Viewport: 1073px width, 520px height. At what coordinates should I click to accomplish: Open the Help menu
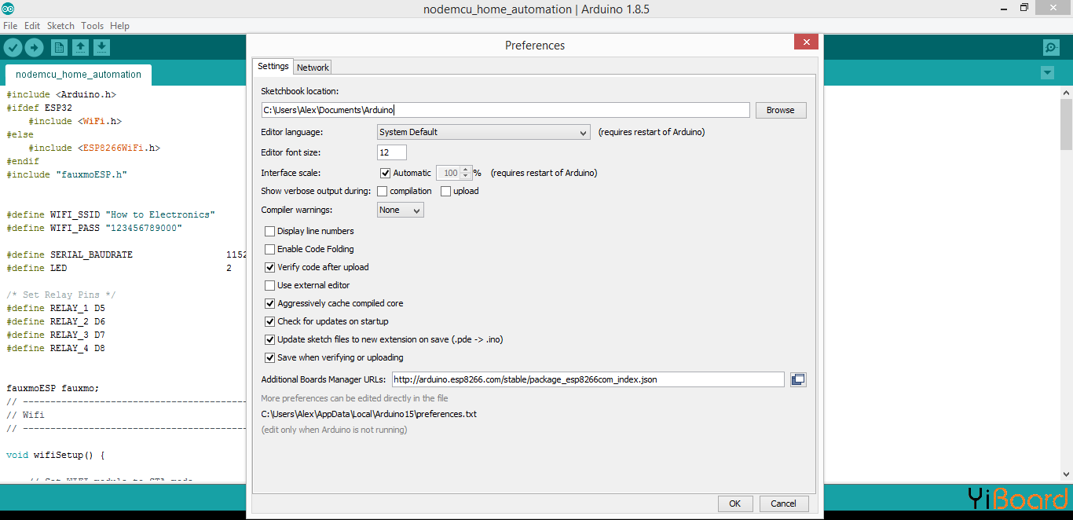[x=119, y=26]
